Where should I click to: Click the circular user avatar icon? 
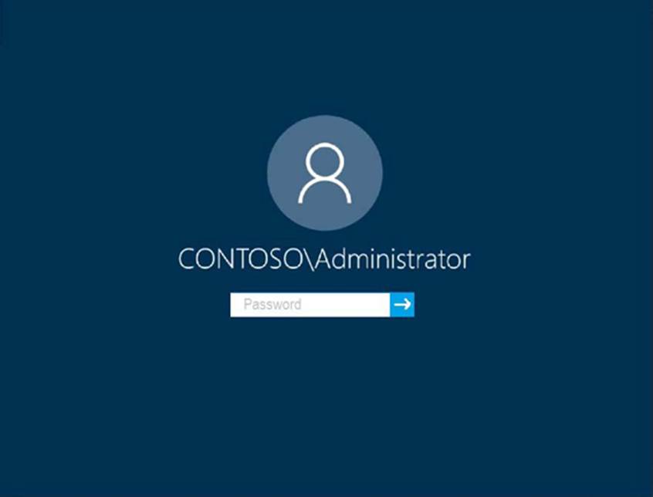pos(325,173)
